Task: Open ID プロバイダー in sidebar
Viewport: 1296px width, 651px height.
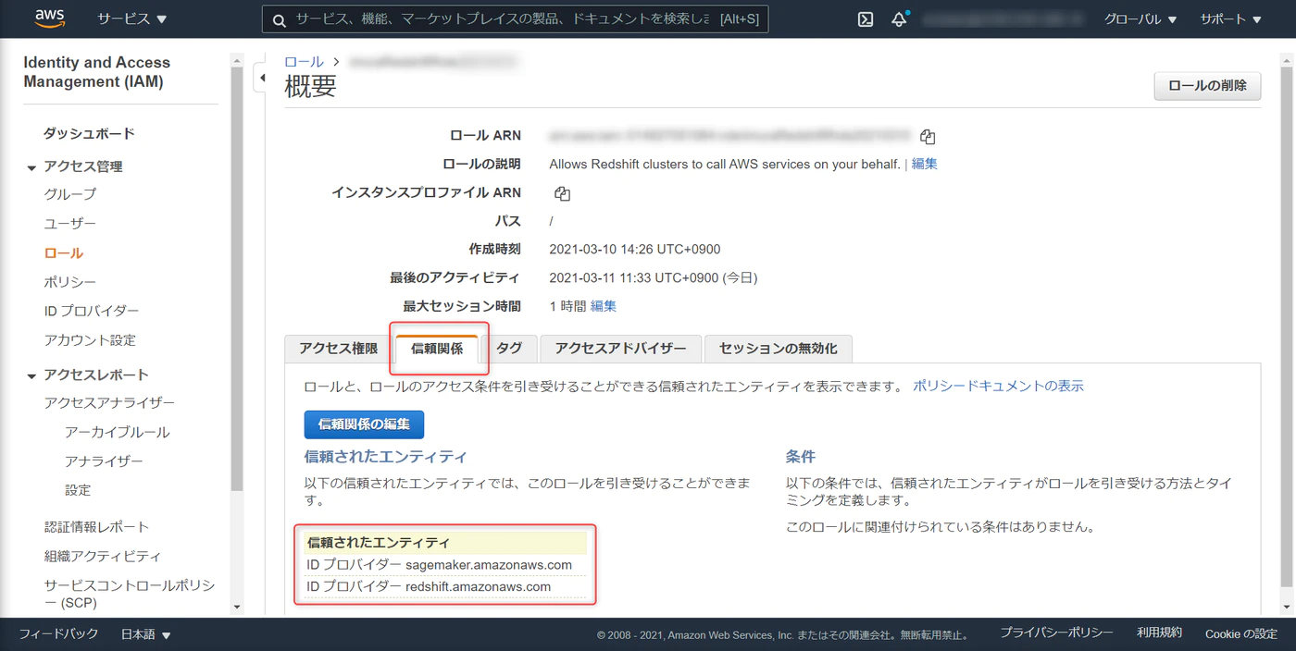Action: [x=92, y=311]
